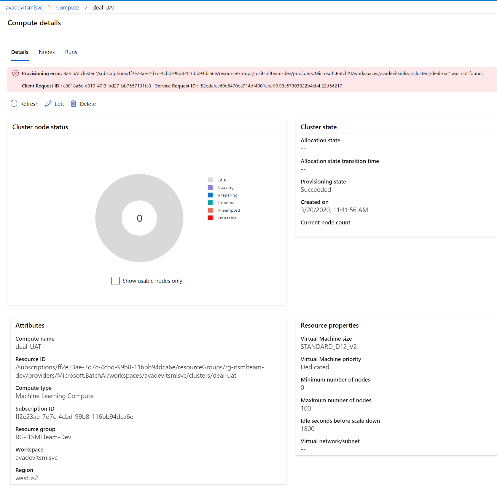Screen dimensions: 497x493
Task: Expand the breadcrumb chevron after avadevitsmlsvc
Action: [x=49, y=7]
